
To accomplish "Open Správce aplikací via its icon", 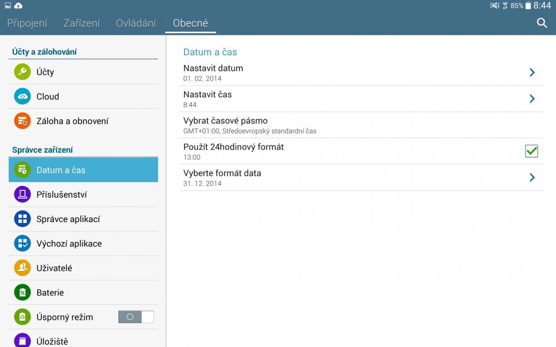I will 22,219.
